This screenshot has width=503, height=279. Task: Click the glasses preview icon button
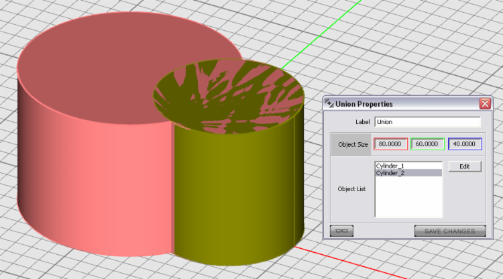point(341,231)
